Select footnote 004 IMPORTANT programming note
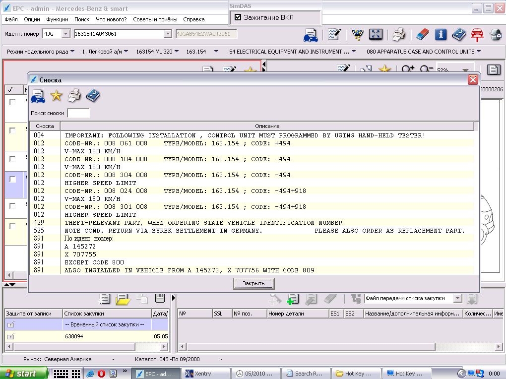Screen dimensions: 506x379 coord(252,135)
